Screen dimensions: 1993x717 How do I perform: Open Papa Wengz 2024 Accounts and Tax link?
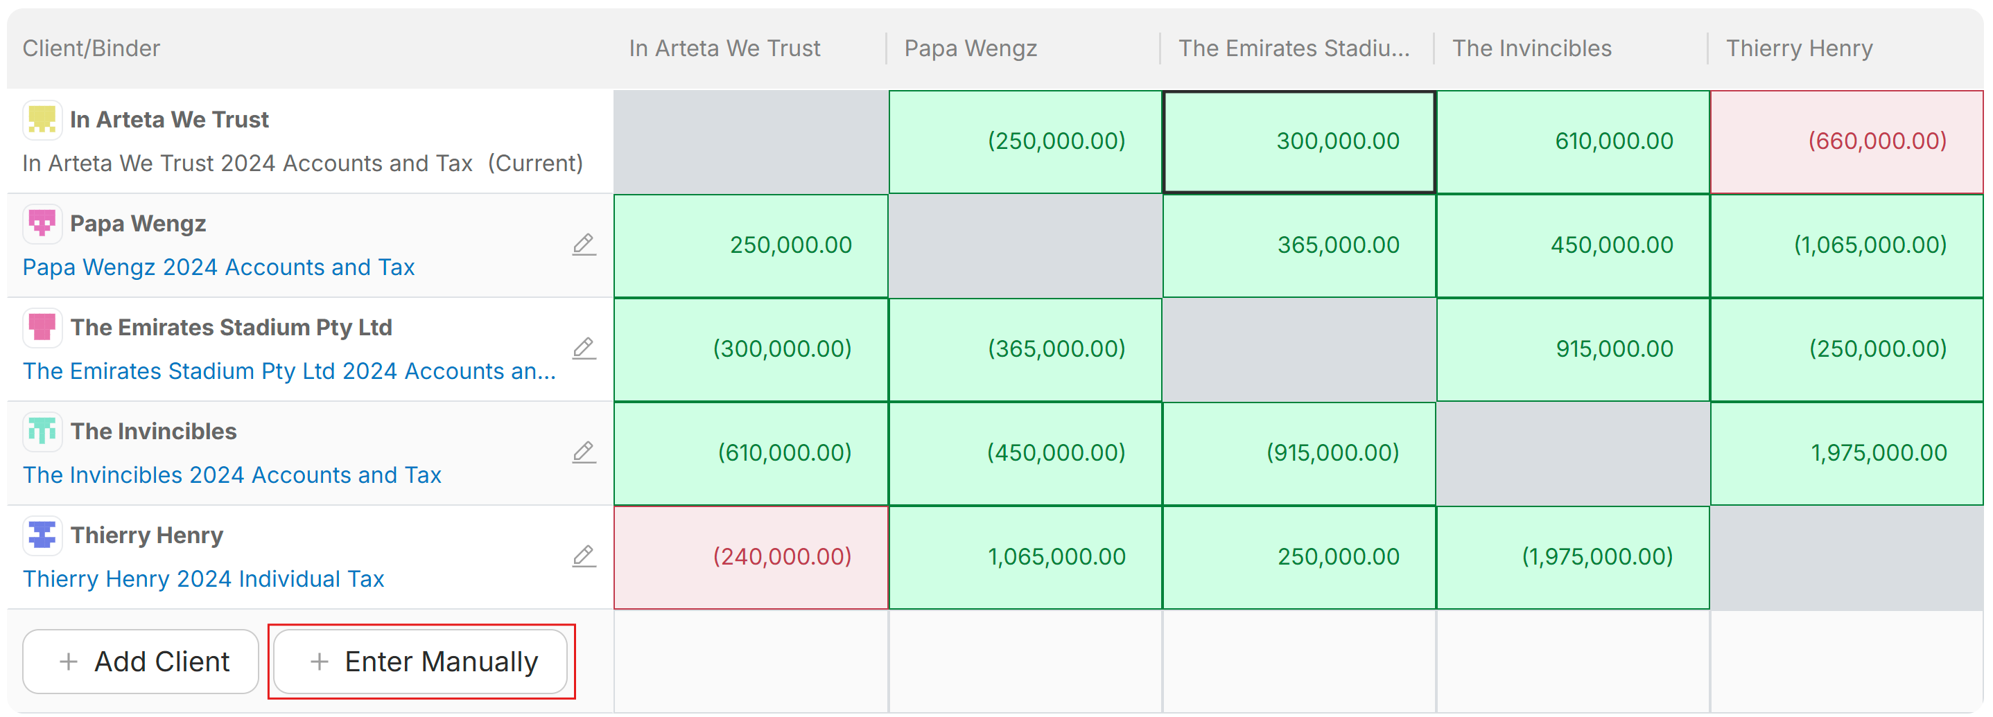(x=219, y=267)
